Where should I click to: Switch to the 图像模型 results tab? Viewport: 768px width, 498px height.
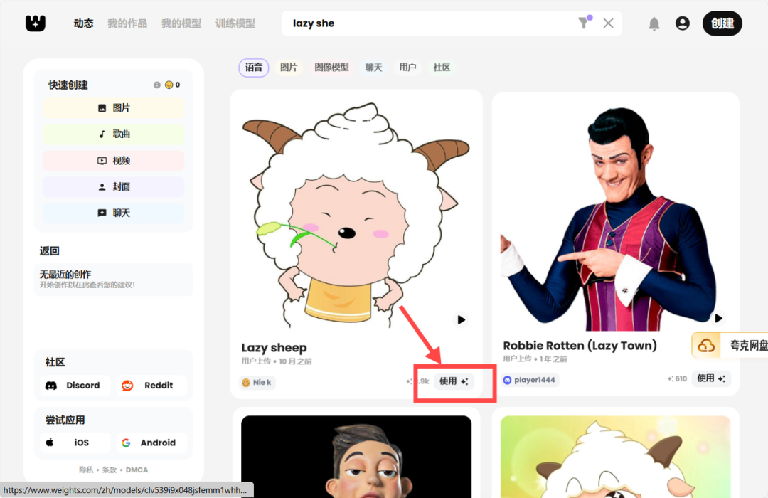click(331, 67)
